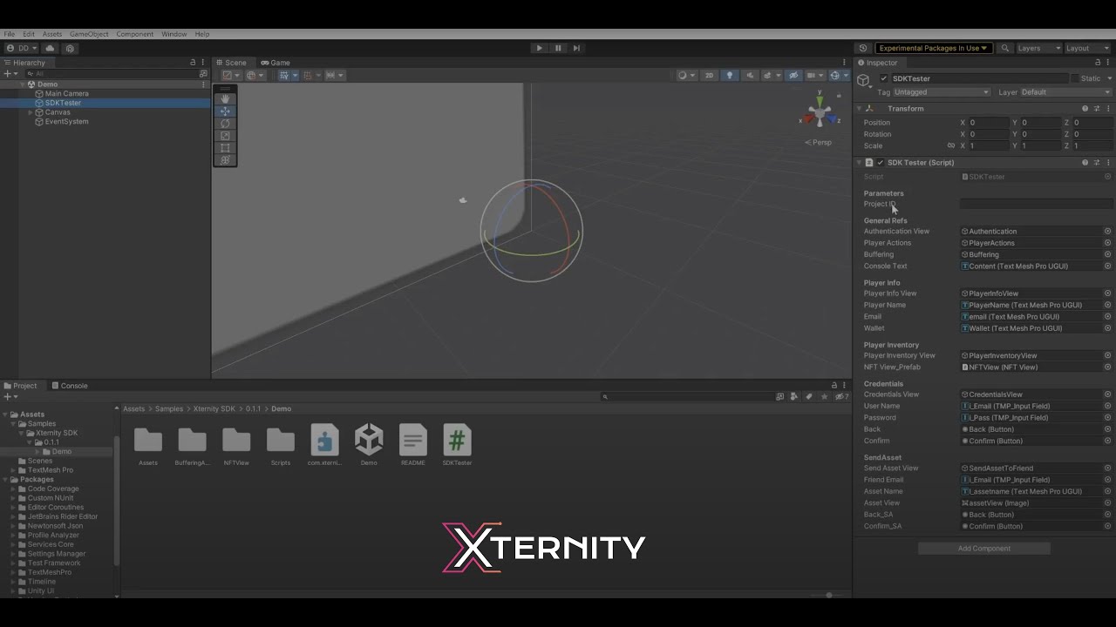Image resolution: width=1116 pixels, height=627 pixels.
Task: Switch to the Game tab
Action: [276, 63]
